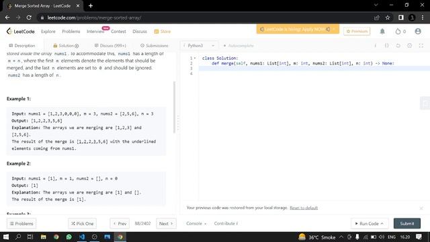Screen dimensions: 430x242
Task: Click the Premium button
Action: pyautogui.click(x=357, y=32)
